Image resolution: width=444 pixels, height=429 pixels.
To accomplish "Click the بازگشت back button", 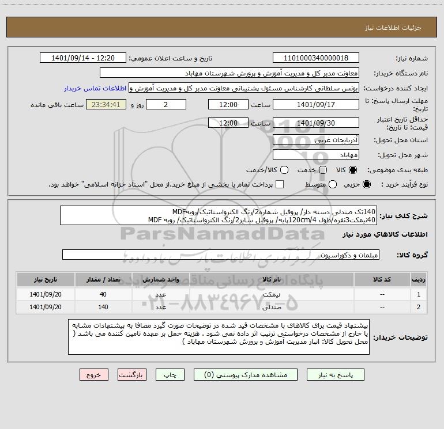I will click(132, 375).
